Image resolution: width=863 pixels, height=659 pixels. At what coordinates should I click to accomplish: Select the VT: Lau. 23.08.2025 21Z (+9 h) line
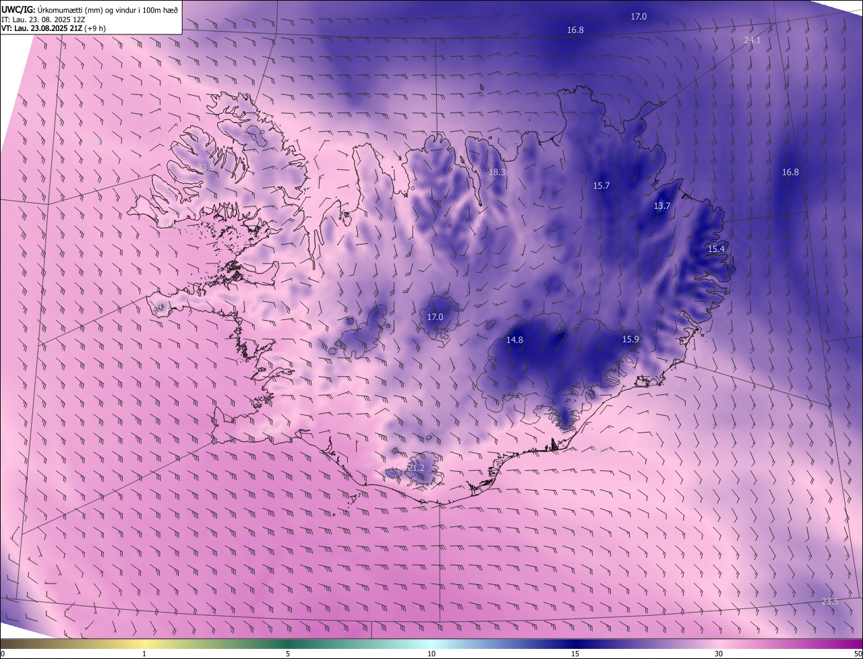point(53,28)
